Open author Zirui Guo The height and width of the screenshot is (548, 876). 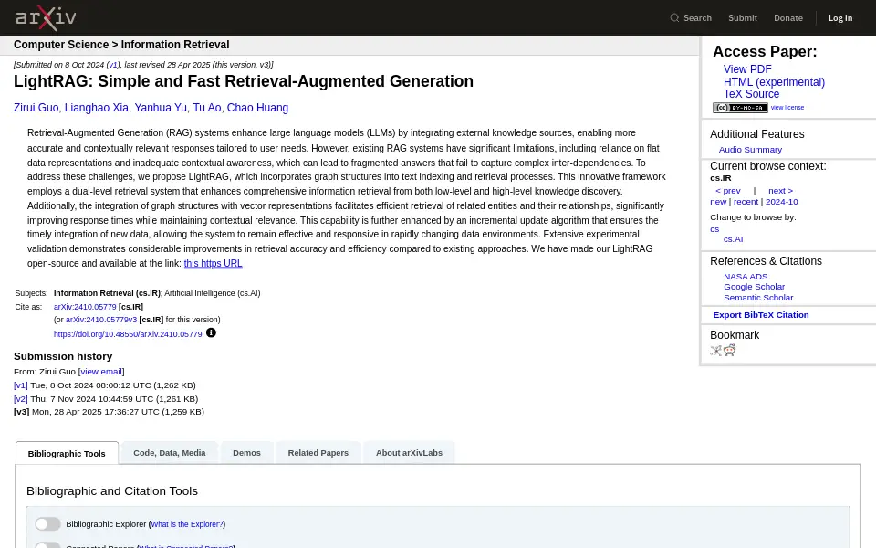tap(36, 108)
